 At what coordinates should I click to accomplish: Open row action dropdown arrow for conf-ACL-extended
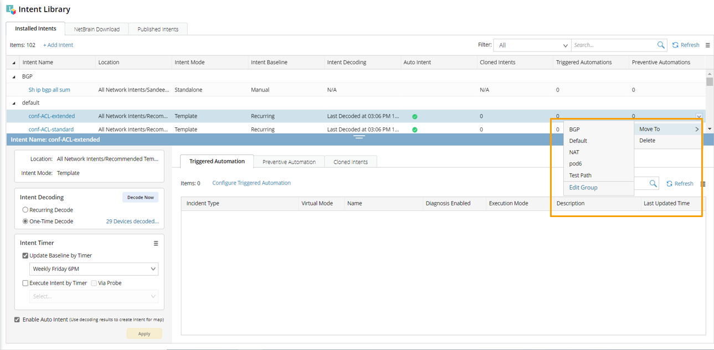click(x=699, y=116)
